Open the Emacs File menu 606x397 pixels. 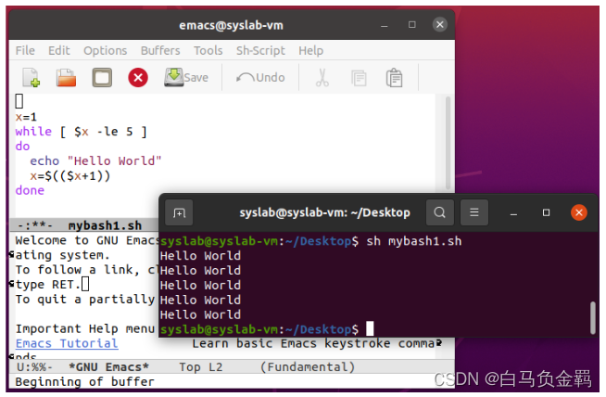click(x=25, y=51)
